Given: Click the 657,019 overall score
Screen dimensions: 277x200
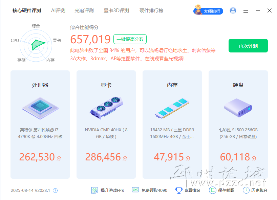Looking at the screenshot, I should 90,39.
